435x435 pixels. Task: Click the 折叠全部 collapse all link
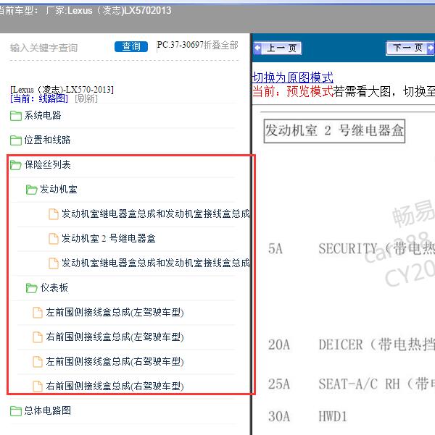click(x=221, y=45)
